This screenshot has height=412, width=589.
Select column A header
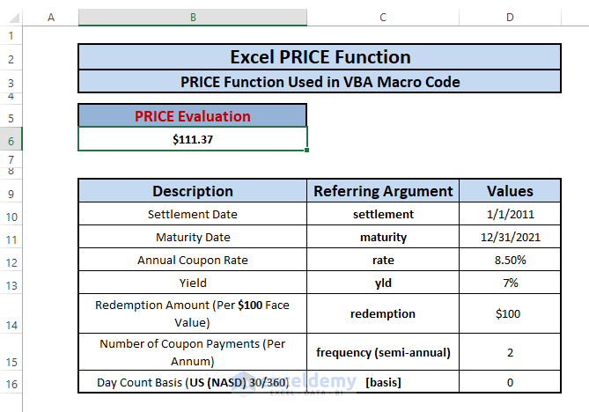click(49, 18)
